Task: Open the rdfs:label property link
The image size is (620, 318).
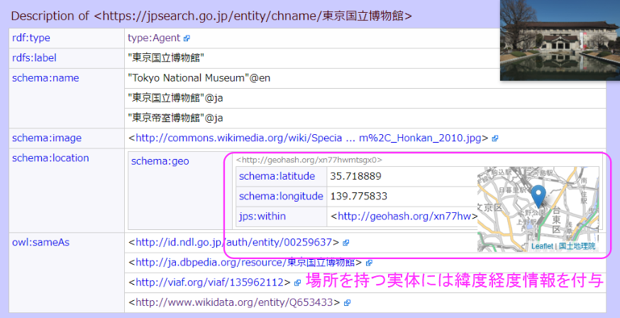Action: (x=34, y=57)
